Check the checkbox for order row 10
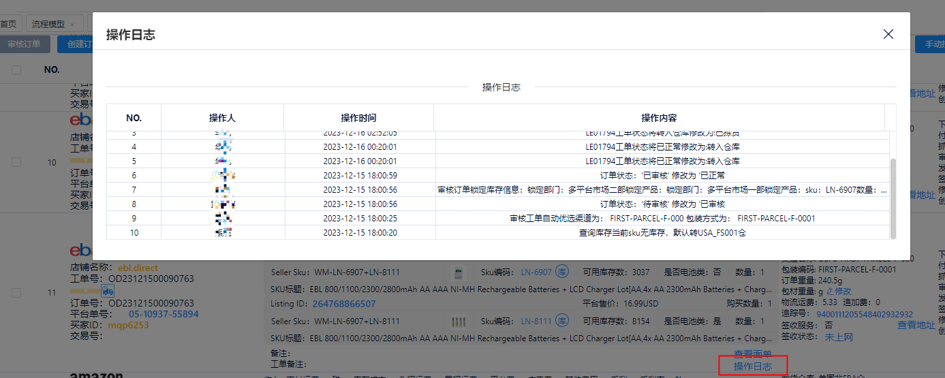 [16, 162]
